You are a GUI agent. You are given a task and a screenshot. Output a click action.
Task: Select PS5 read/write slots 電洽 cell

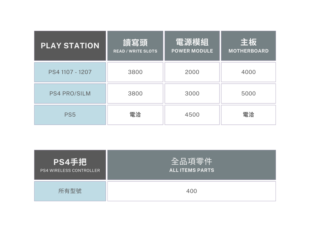(x=135, y=115)
